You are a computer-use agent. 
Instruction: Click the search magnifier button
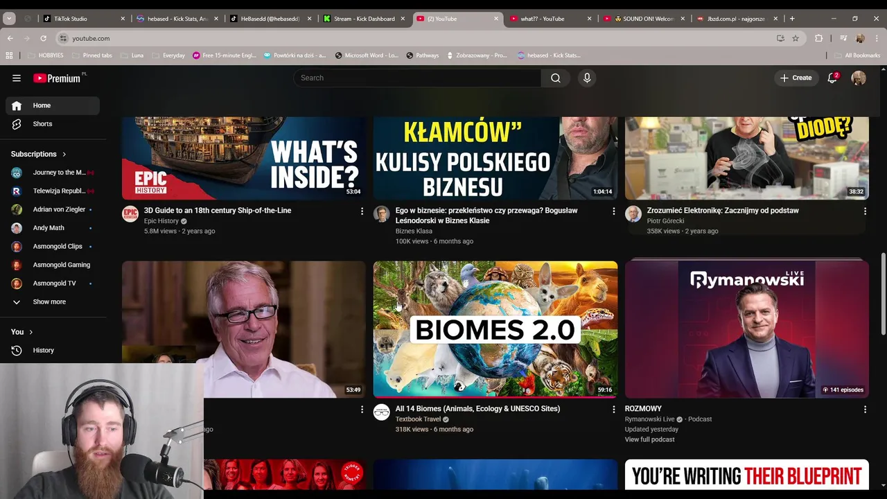(556, 78)
